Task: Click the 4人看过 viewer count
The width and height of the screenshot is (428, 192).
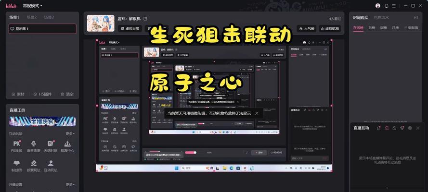Action: [x=335, y=19]
